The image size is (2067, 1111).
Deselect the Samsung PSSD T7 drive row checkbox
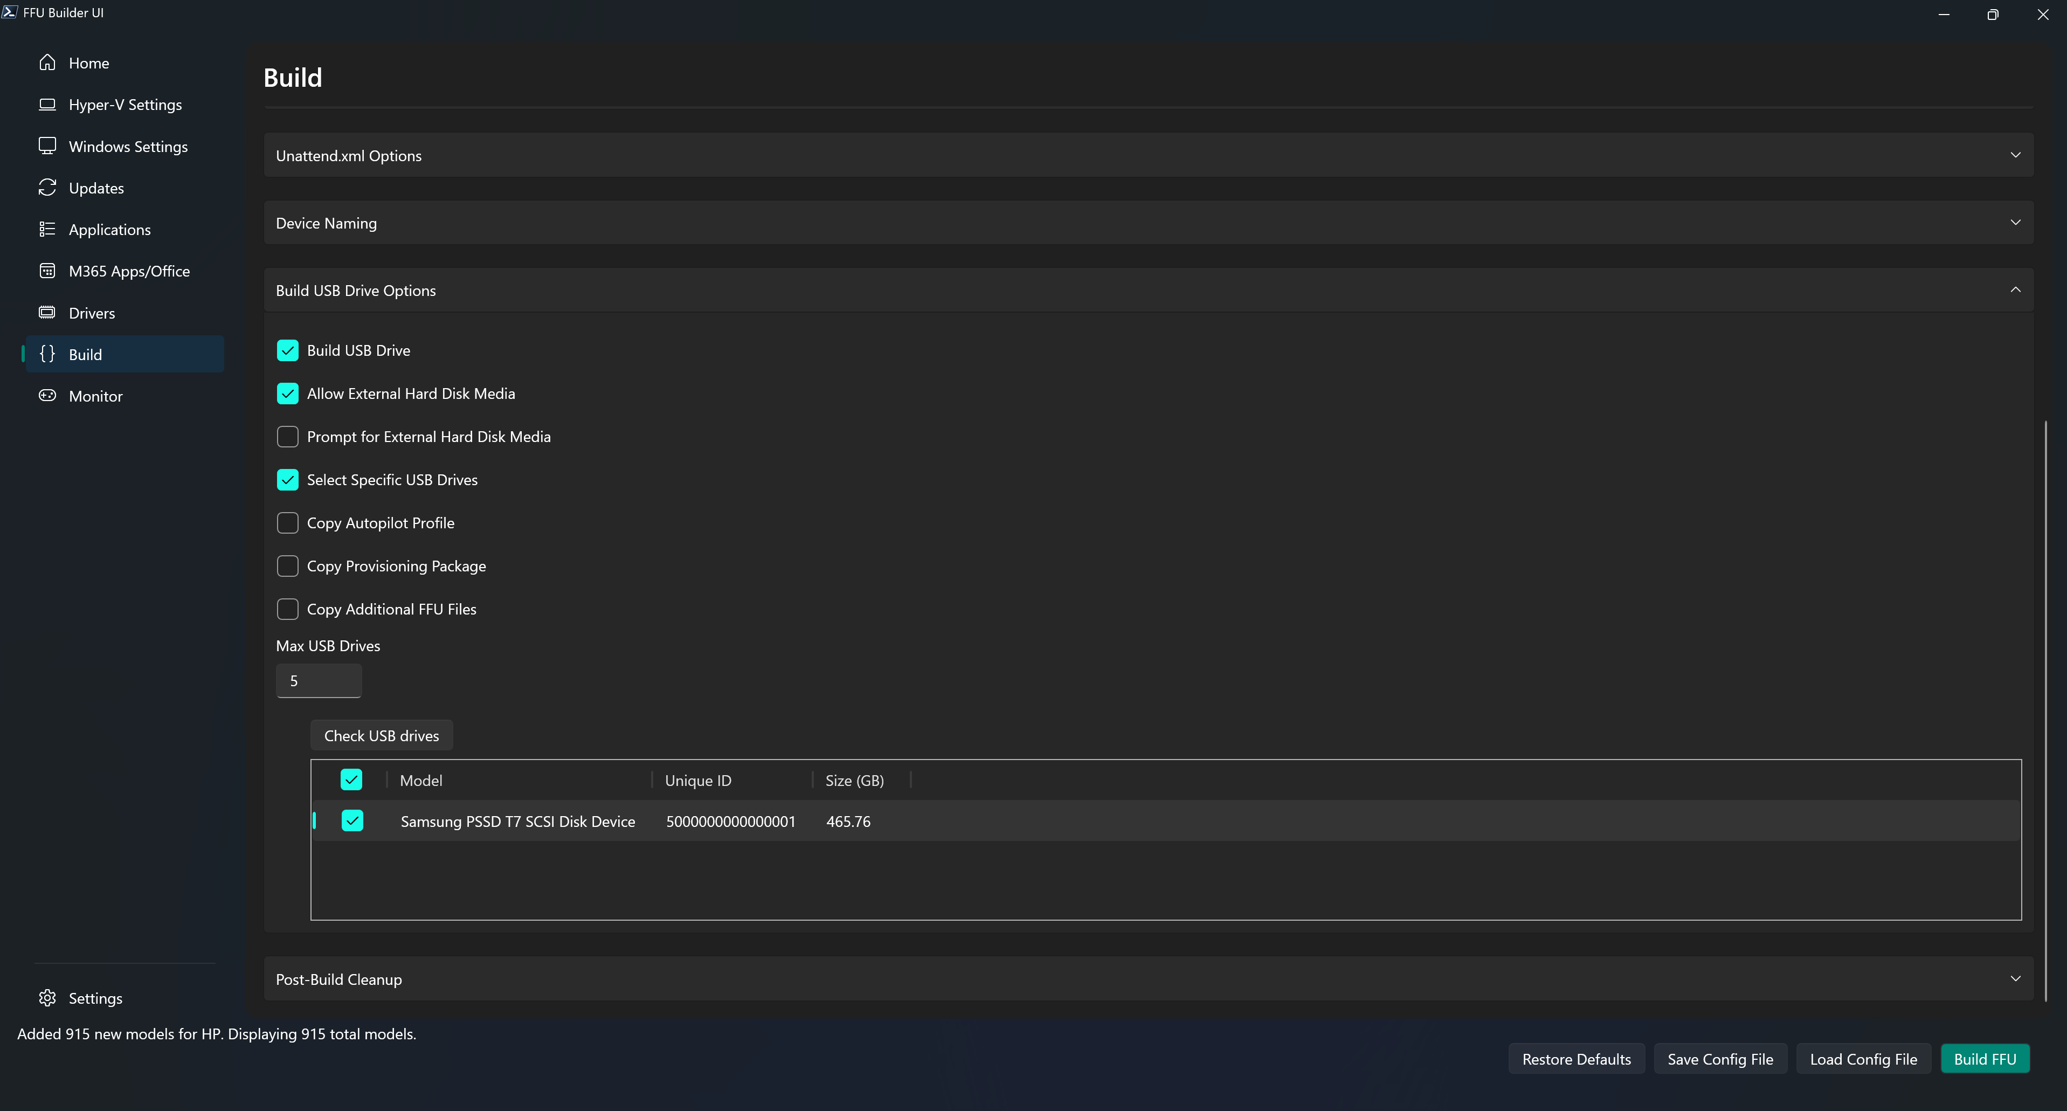click(352, 820)
